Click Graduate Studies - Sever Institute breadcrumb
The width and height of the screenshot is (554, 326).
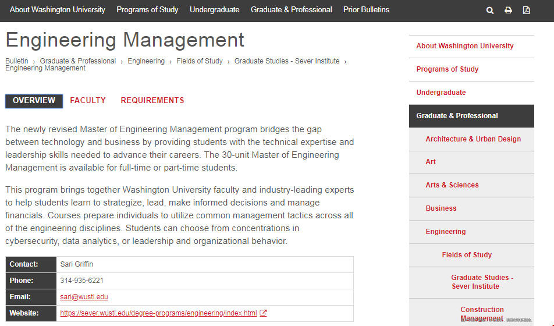point(287,61)
